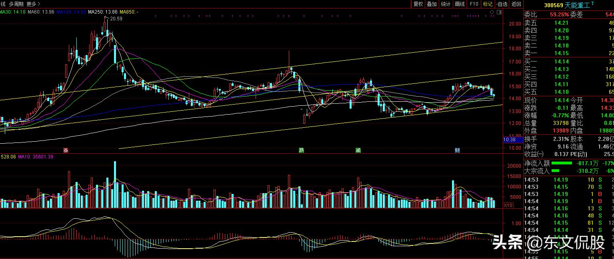The height and width of the screenshot is (259, 614).
Task: Click the 收益(一) 0.137 earnings value
Action: [561, 154]
